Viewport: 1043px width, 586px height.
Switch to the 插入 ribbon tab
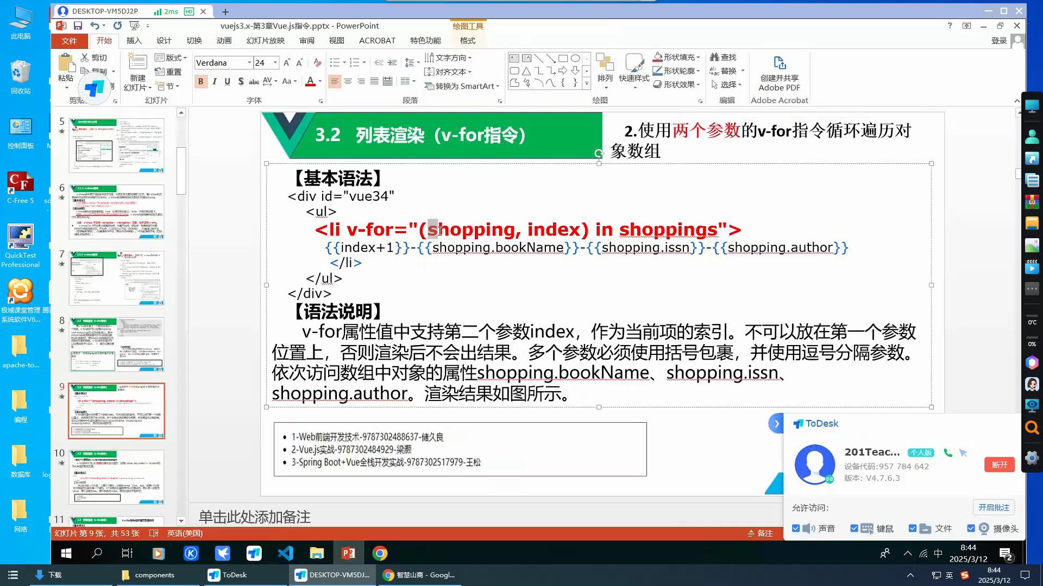click(x=134, y=41)
